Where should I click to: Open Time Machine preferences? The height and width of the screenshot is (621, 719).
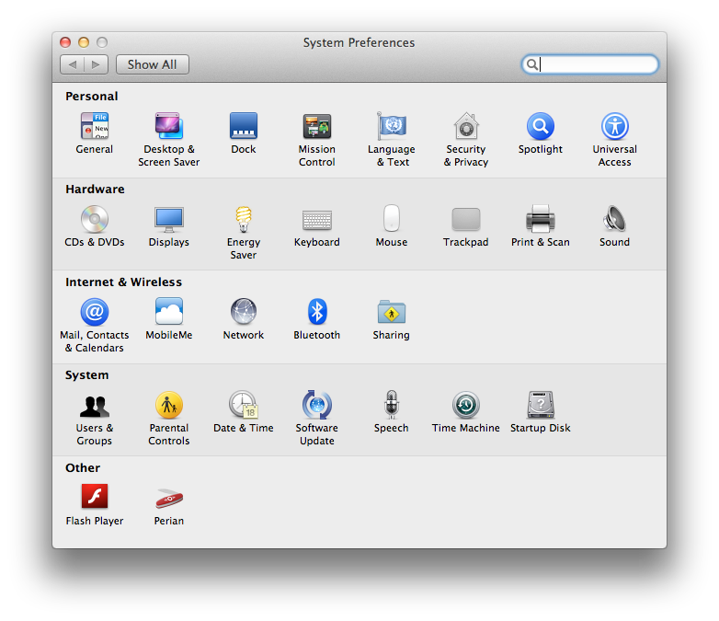(x=466, y=406)
